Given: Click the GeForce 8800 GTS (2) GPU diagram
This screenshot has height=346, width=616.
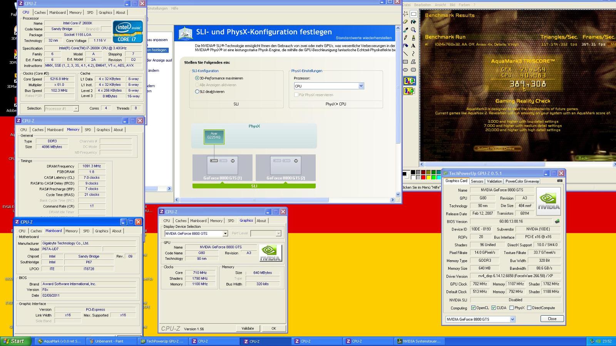Looking at the screenshot, I should 286,168.
